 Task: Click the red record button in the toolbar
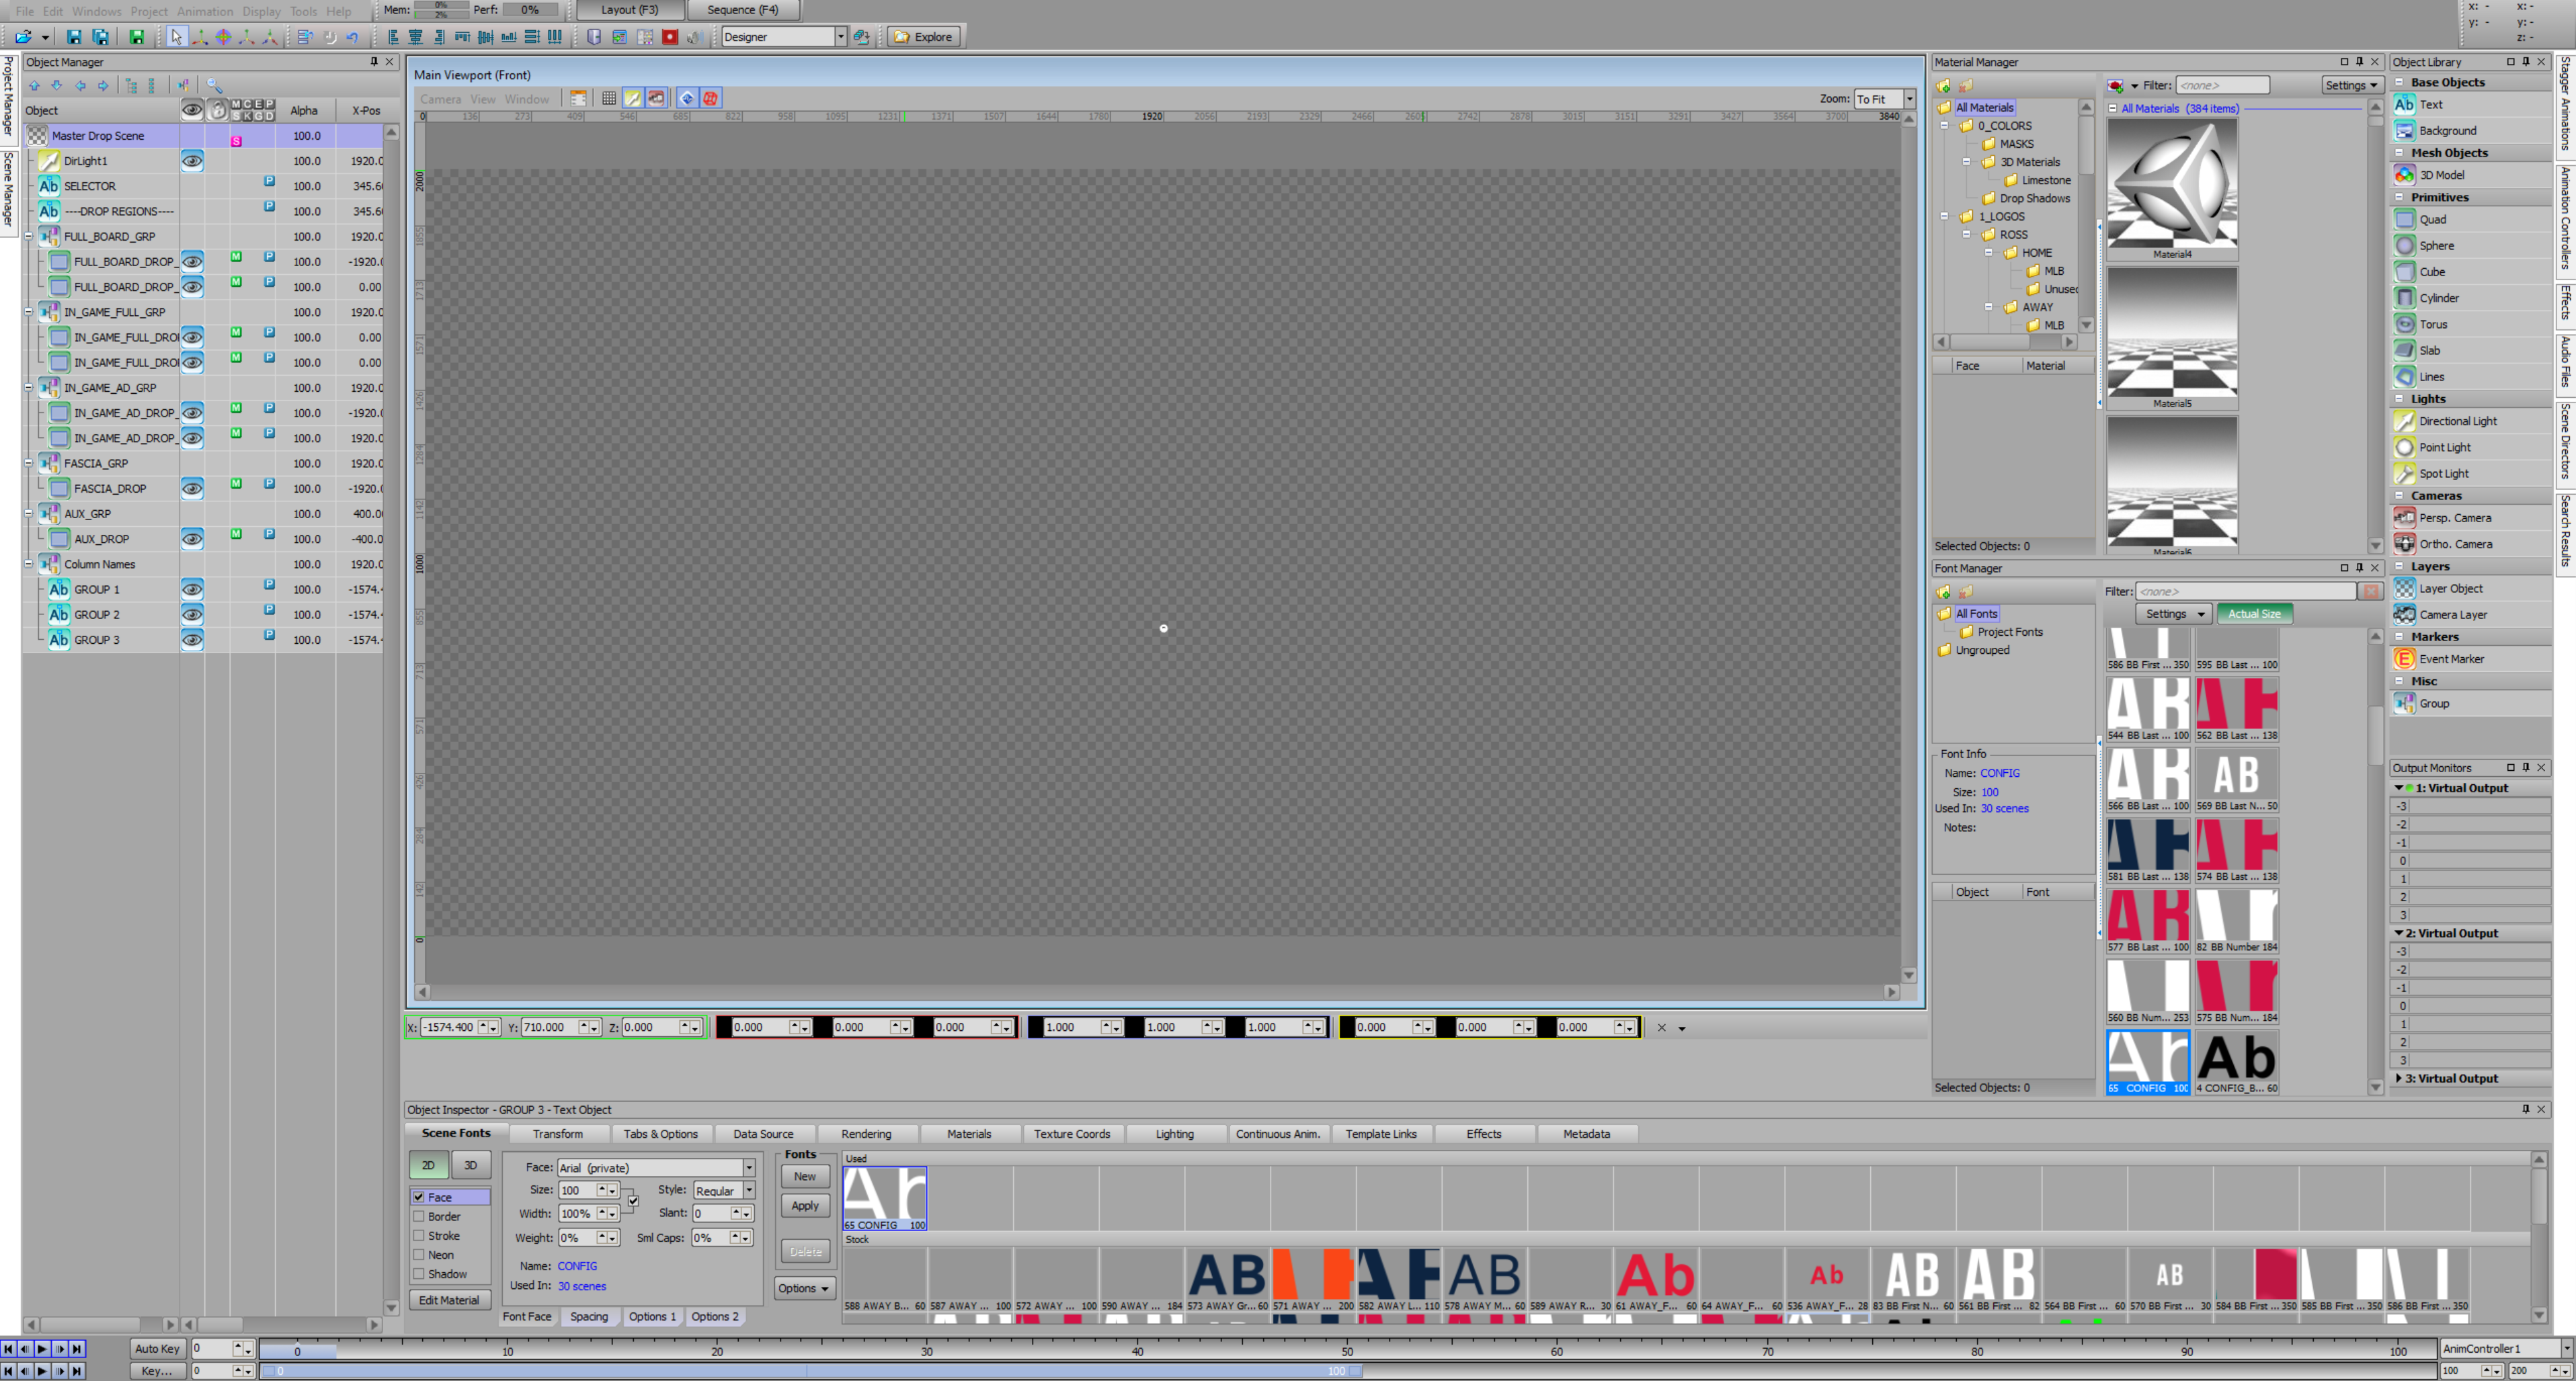(x=670, y=37)
